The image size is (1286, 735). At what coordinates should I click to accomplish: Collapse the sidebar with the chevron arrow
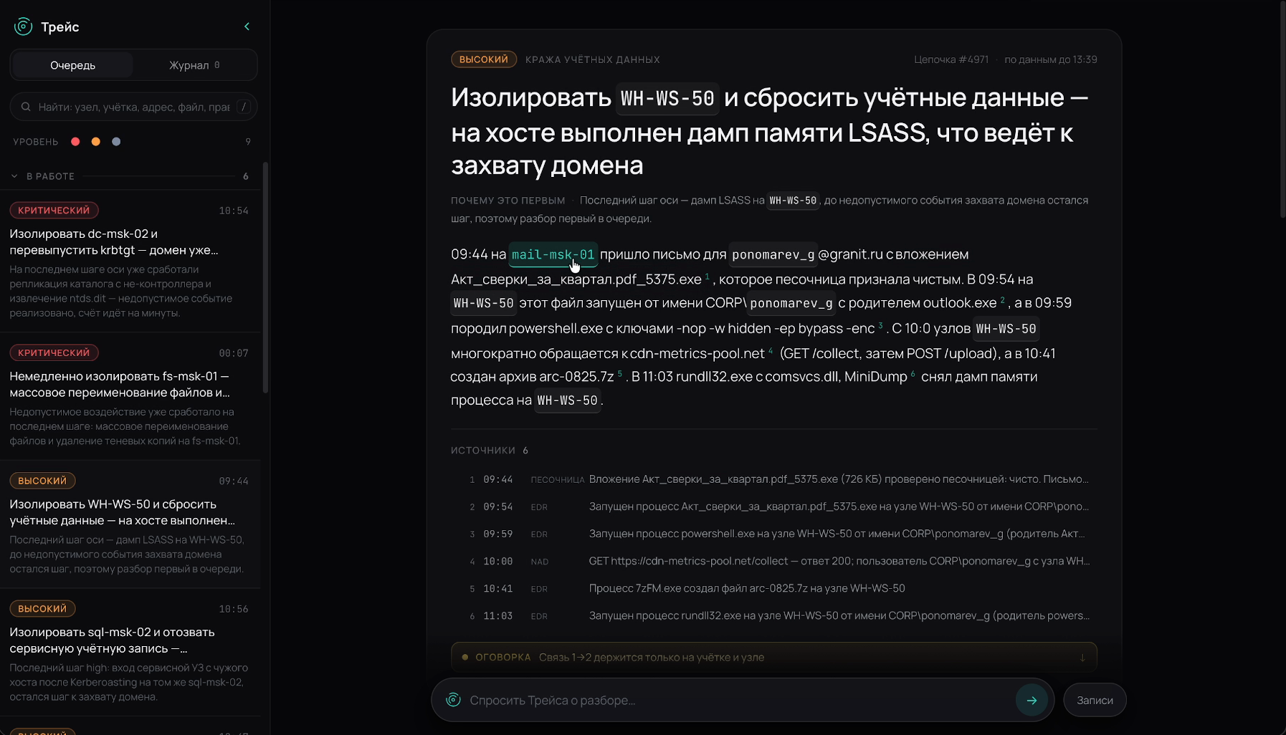click(247, 27)
